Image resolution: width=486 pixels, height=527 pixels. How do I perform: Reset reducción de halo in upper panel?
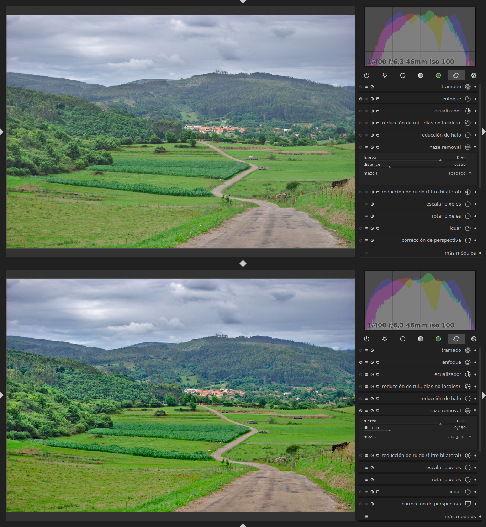click(x=372, y=135)
